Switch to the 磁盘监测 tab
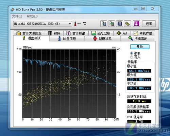The width and height of the screenshot is (170, 136). 101,33
